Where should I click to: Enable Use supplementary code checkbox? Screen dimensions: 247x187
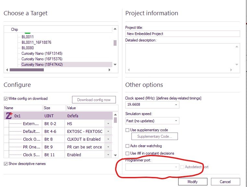coord(127,130)
